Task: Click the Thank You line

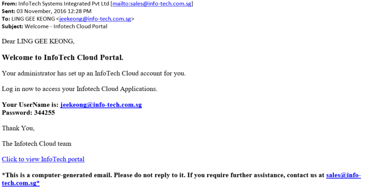Action: [18, 128]
